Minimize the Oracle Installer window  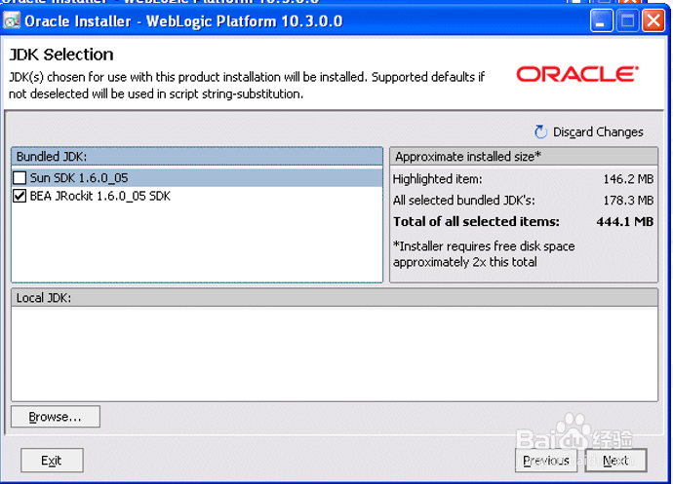click(x=602, y=21)
